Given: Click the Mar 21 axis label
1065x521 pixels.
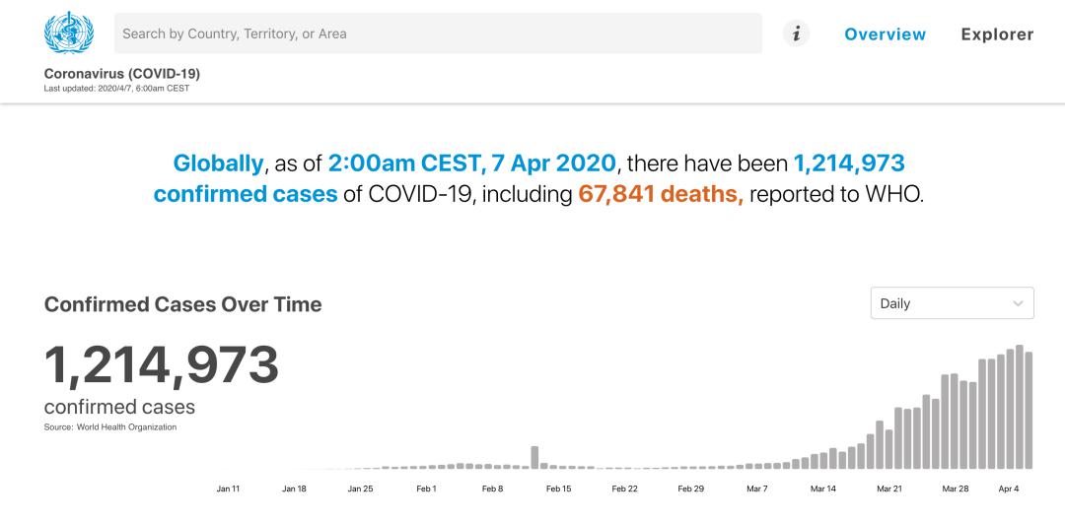Looking at the screenshot, I should 889,489.
